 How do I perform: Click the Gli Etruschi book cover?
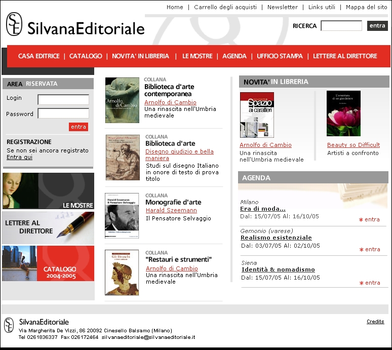click(x=122, y=273)
